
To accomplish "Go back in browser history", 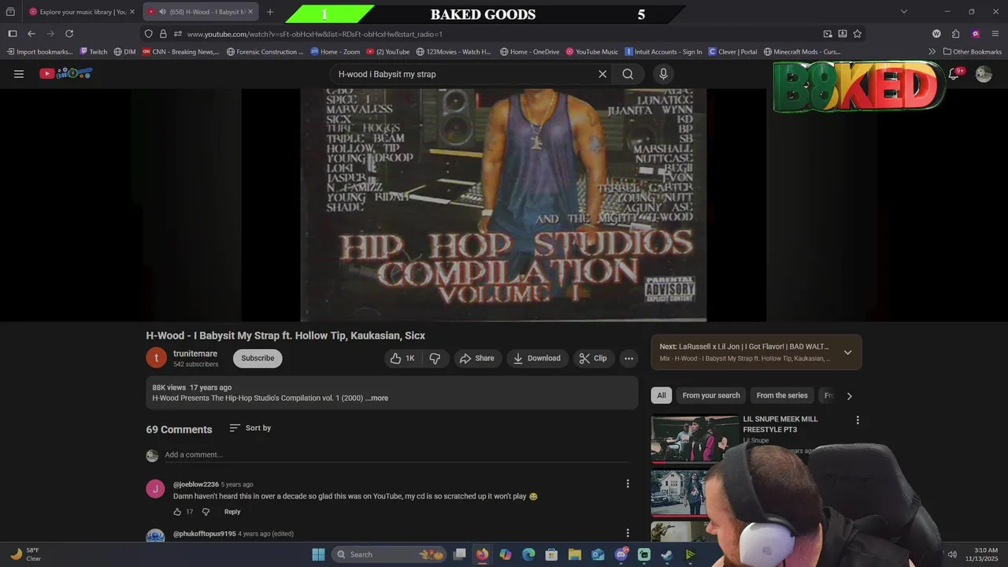I will click(31, 34).
